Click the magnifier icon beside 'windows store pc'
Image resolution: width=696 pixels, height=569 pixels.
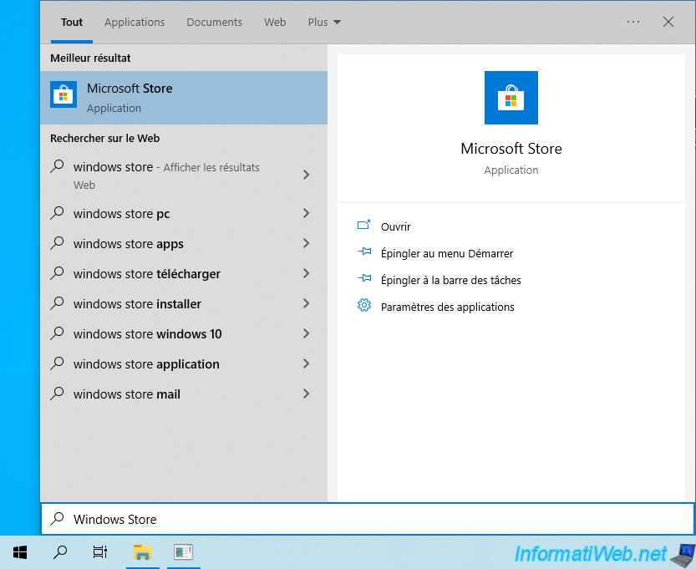(x=58, y=213)
